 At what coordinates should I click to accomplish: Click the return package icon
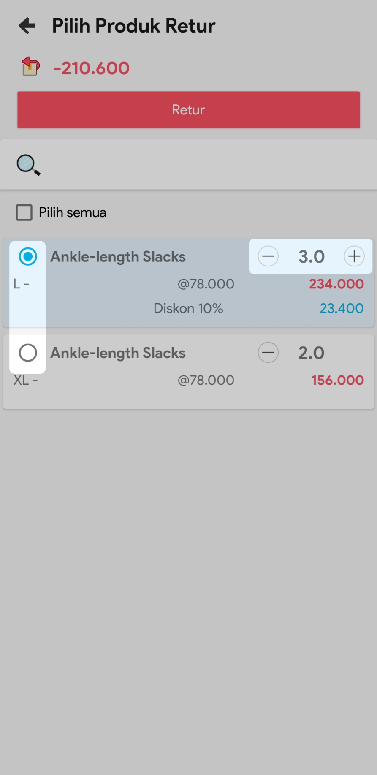[30, 66]
